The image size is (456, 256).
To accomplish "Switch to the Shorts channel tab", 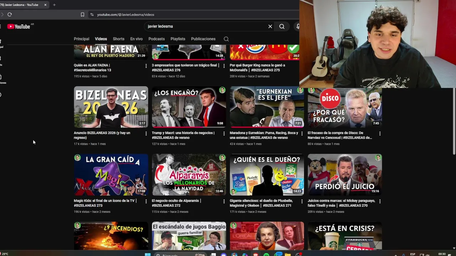I will pos(119,39).
